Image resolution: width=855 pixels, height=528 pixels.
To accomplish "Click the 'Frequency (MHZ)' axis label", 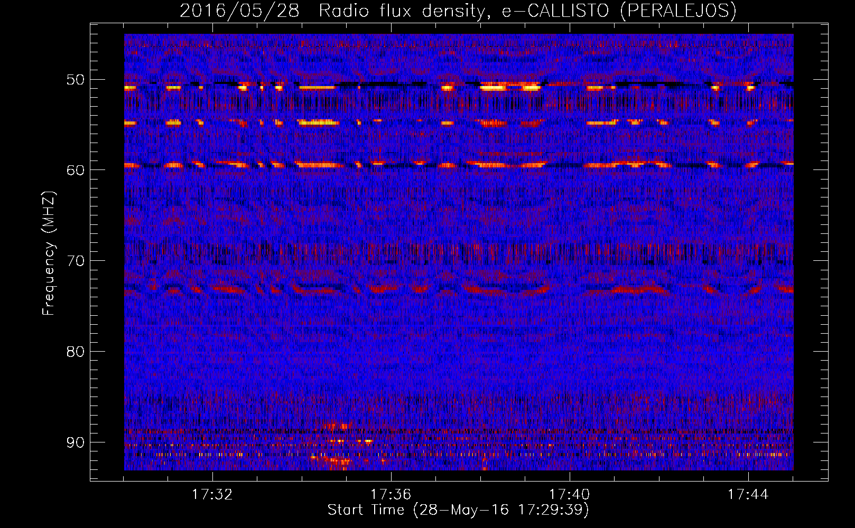I will [x=48, y=253].
